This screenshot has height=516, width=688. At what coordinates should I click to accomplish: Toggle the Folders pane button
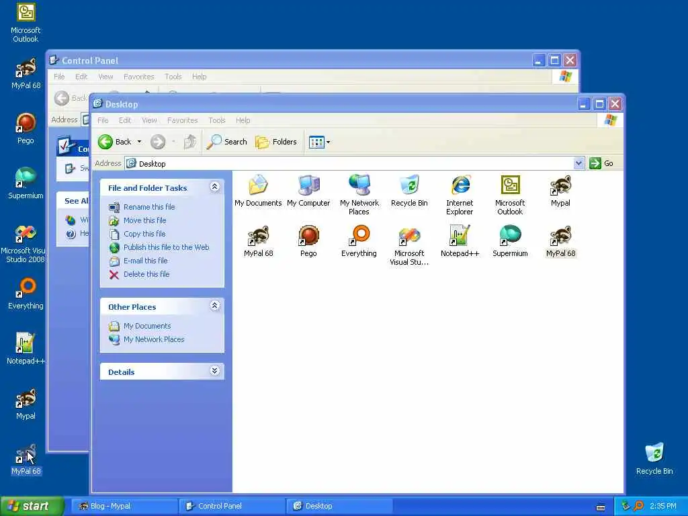pos(276,142)
